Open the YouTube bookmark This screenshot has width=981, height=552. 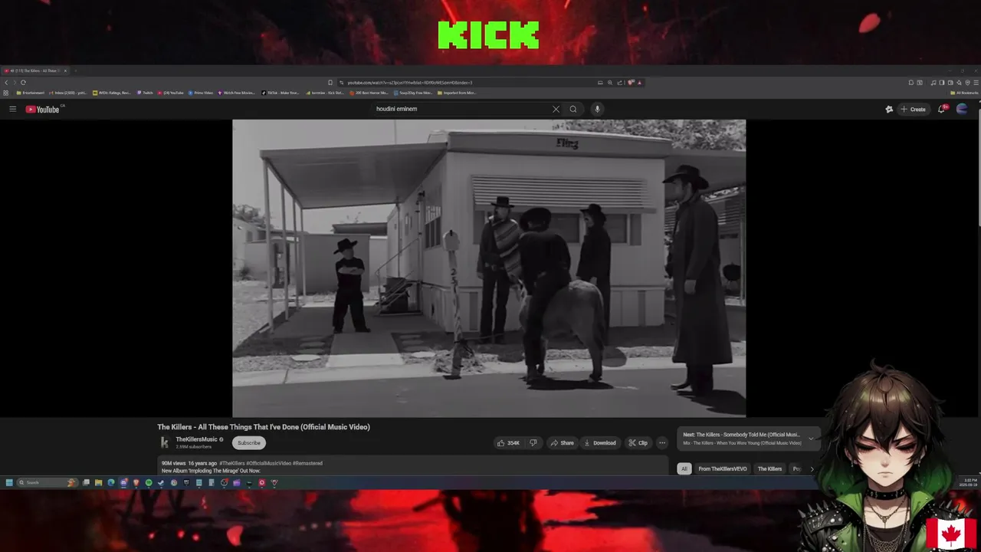[x=170, y=93]
